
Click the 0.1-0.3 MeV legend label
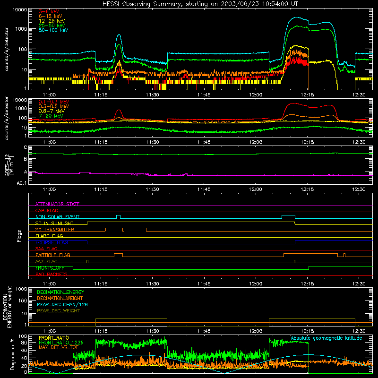point(54,102)
